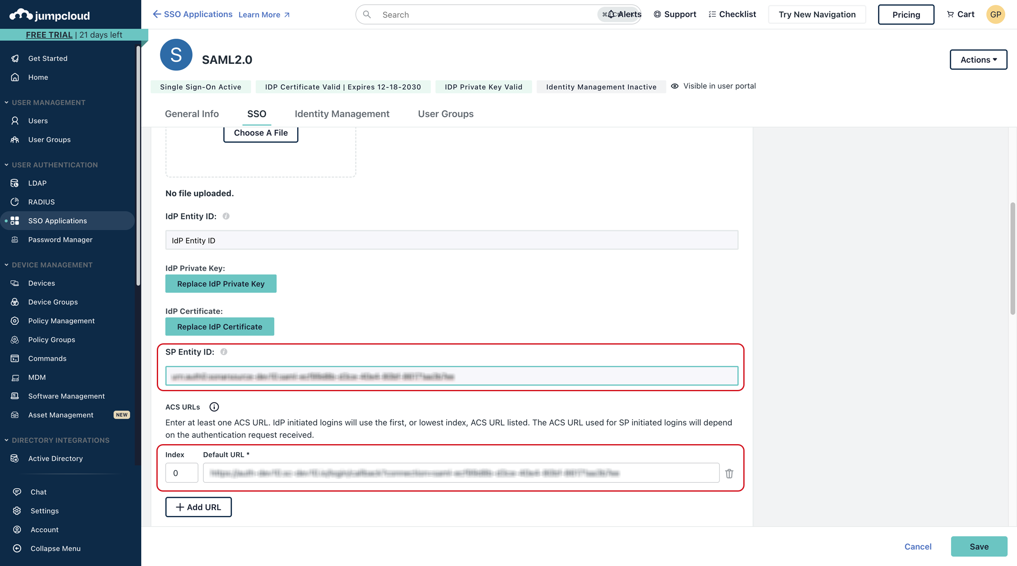The image size is (1017, 566).
Task: Open Password Manager from sidebar
Action: pyautogui.click(x=60, y=240)
